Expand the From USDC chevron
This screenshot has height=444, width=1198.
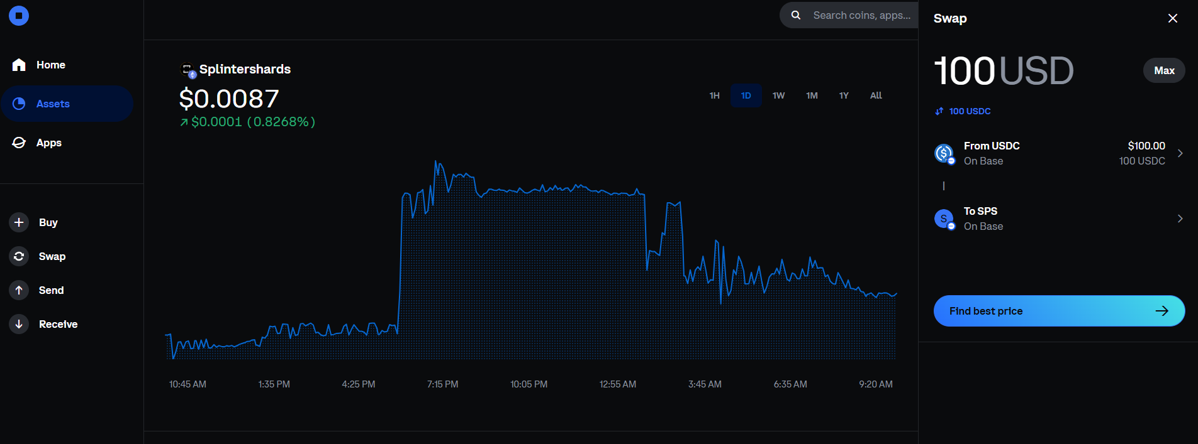pos(1180,153)
